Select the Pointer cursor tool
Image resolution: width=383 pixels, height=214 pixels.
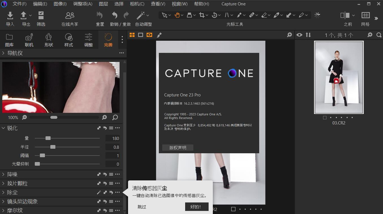coord(164,15)
